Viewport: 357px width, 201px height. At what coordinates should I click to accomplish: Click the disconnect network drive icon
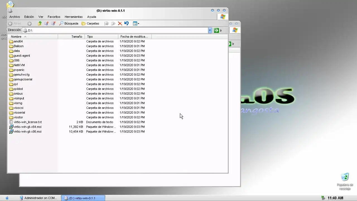(53, 23)
